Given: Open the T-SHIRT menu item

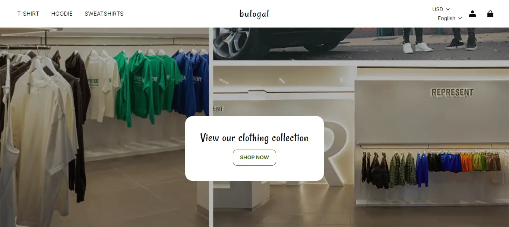Looking at the screenshot, I should pos(28,14).
